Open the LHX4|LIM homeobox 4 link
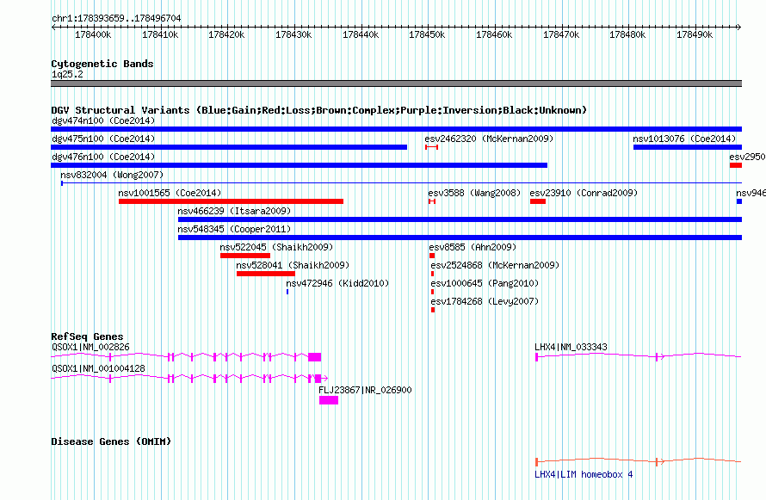The height and width of the screenshot is (500, 766). [584, 474]
